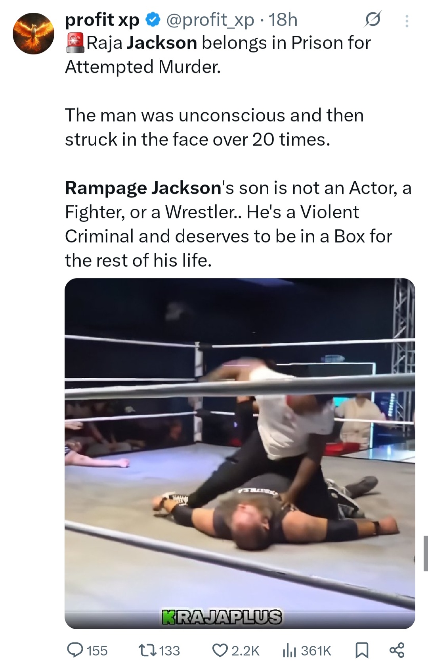Tap the 133 reposts count
The height and width of the screenshot is (665, 428).
point(170,650)
